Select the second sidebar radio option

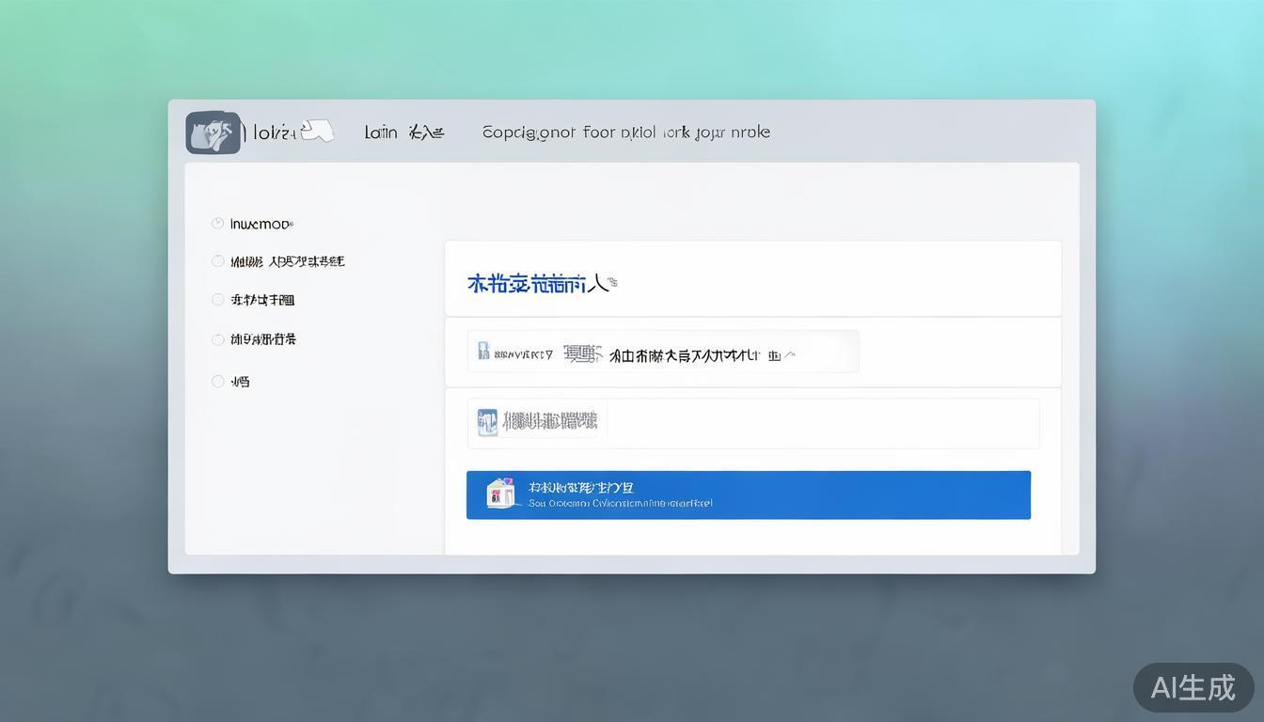pyautogui.click(x=217, y=261)
